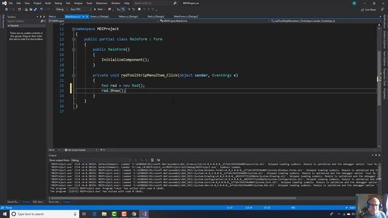Close the Output panel

coord(380,155)
